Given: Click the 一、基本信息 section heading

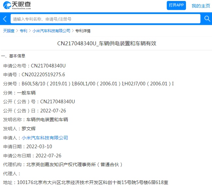Looking at the screenshot, I should pyautogui.click(x=13, y=56).
